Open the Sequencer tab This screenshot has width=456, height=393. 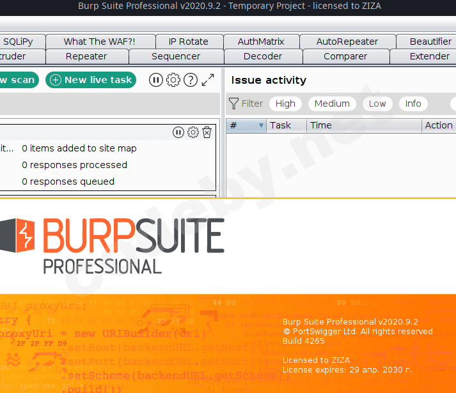(177, 56)
